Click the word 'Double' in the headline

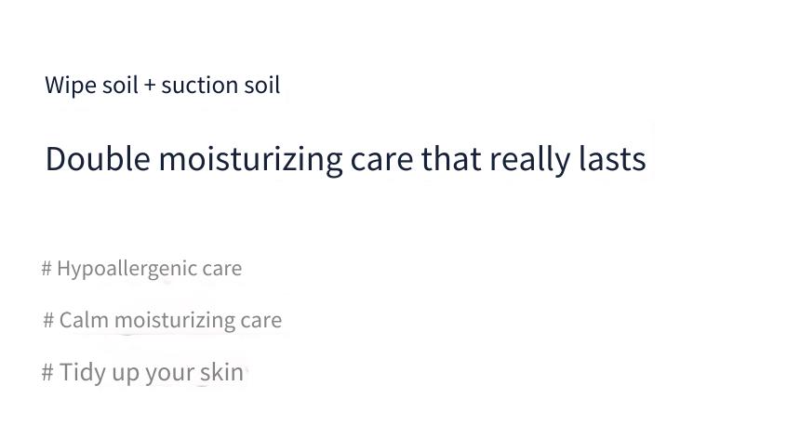coord(98,159)
